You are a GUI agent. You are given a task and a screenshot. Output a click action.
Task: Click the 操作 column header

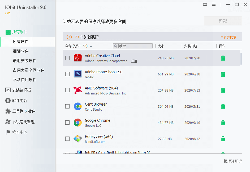222,46
